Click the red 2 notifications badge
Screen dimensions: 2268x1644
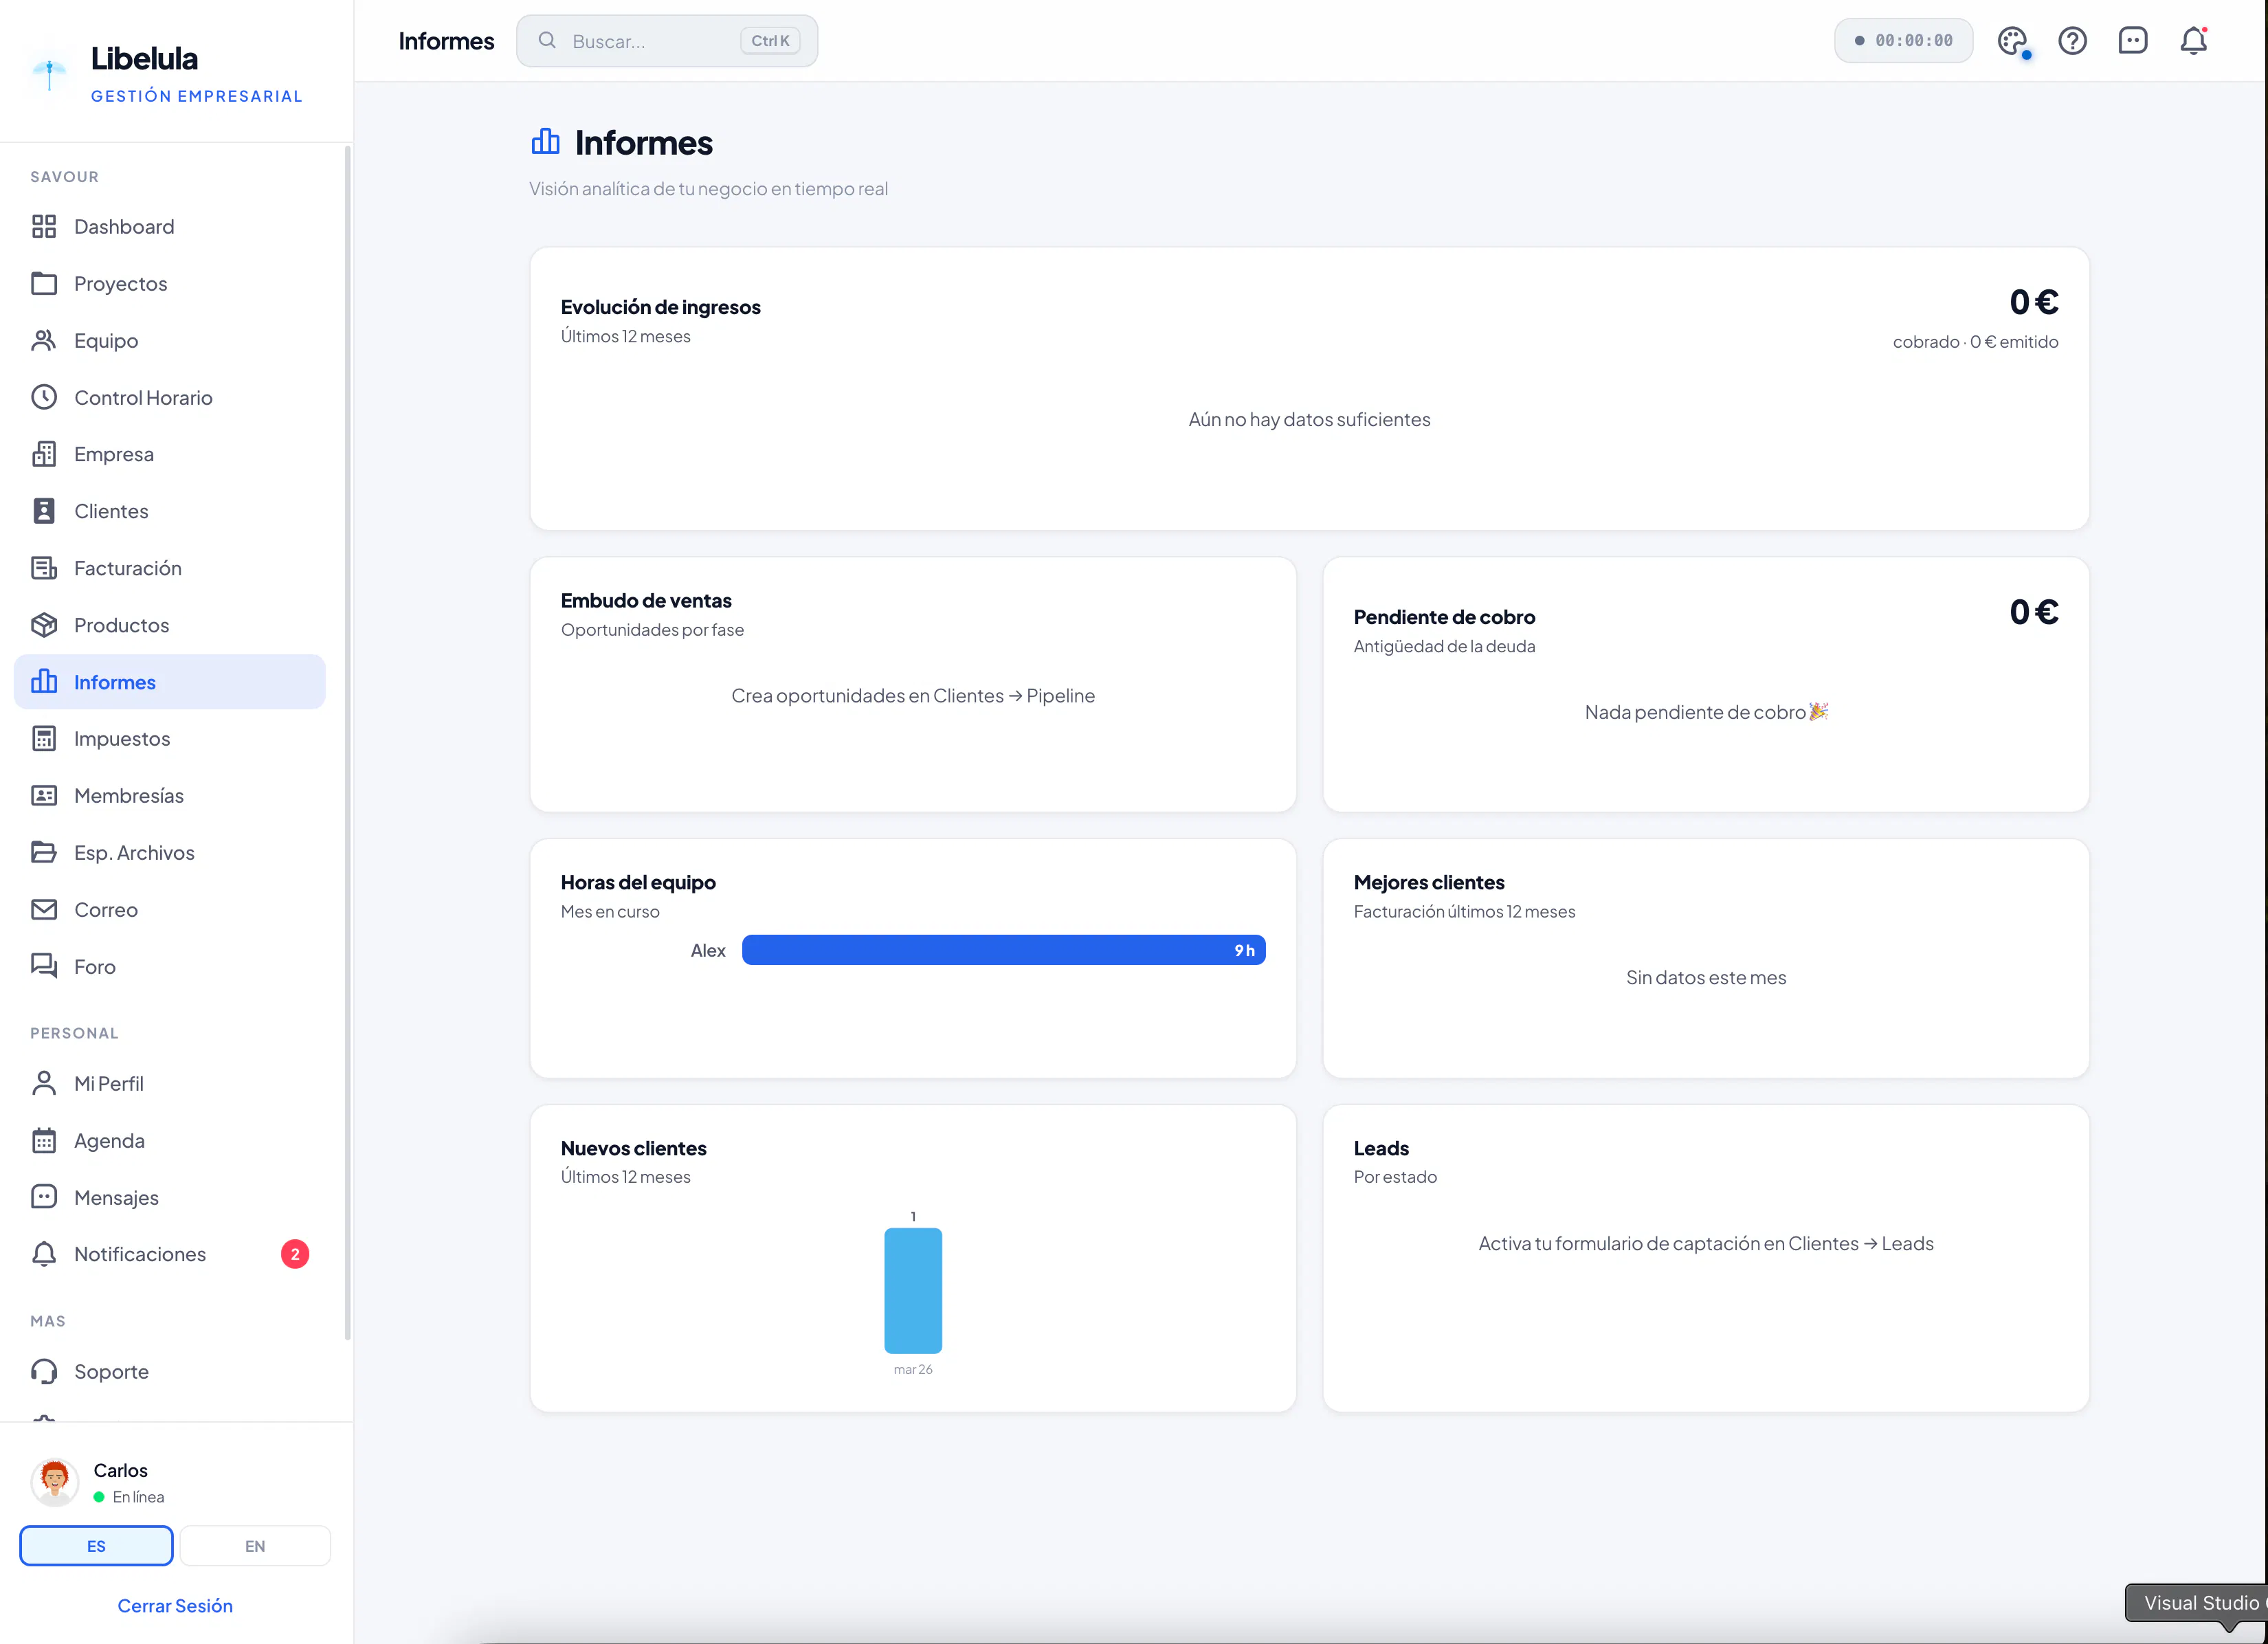click(x=295, y=1254)
